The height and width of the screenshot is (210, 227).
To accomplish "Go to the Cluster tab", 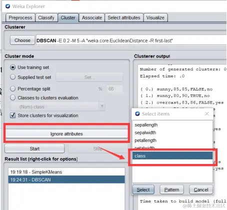I will tap(68, 17).
